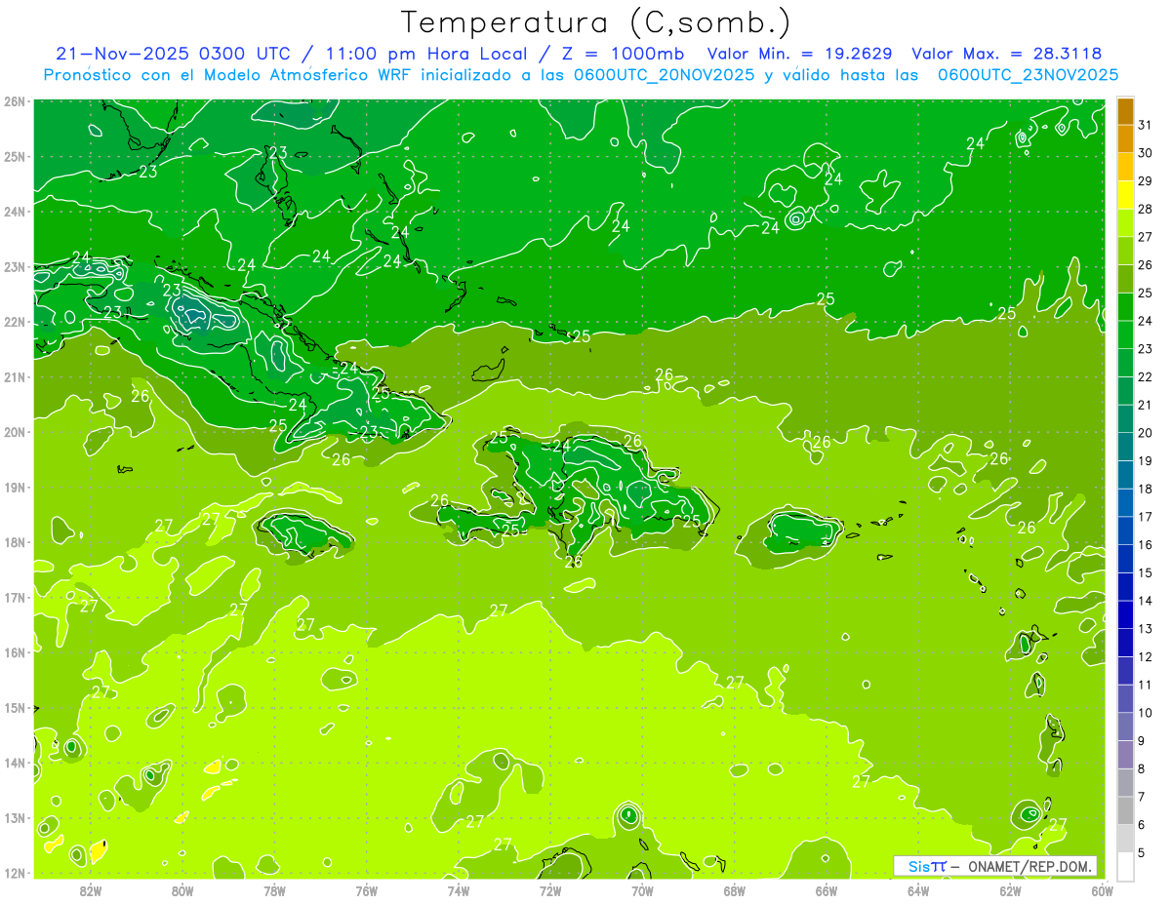Screen dimensions: 1171x904
Task: Click the "74W" longitude axis label
Action: (x=458, y=890)
